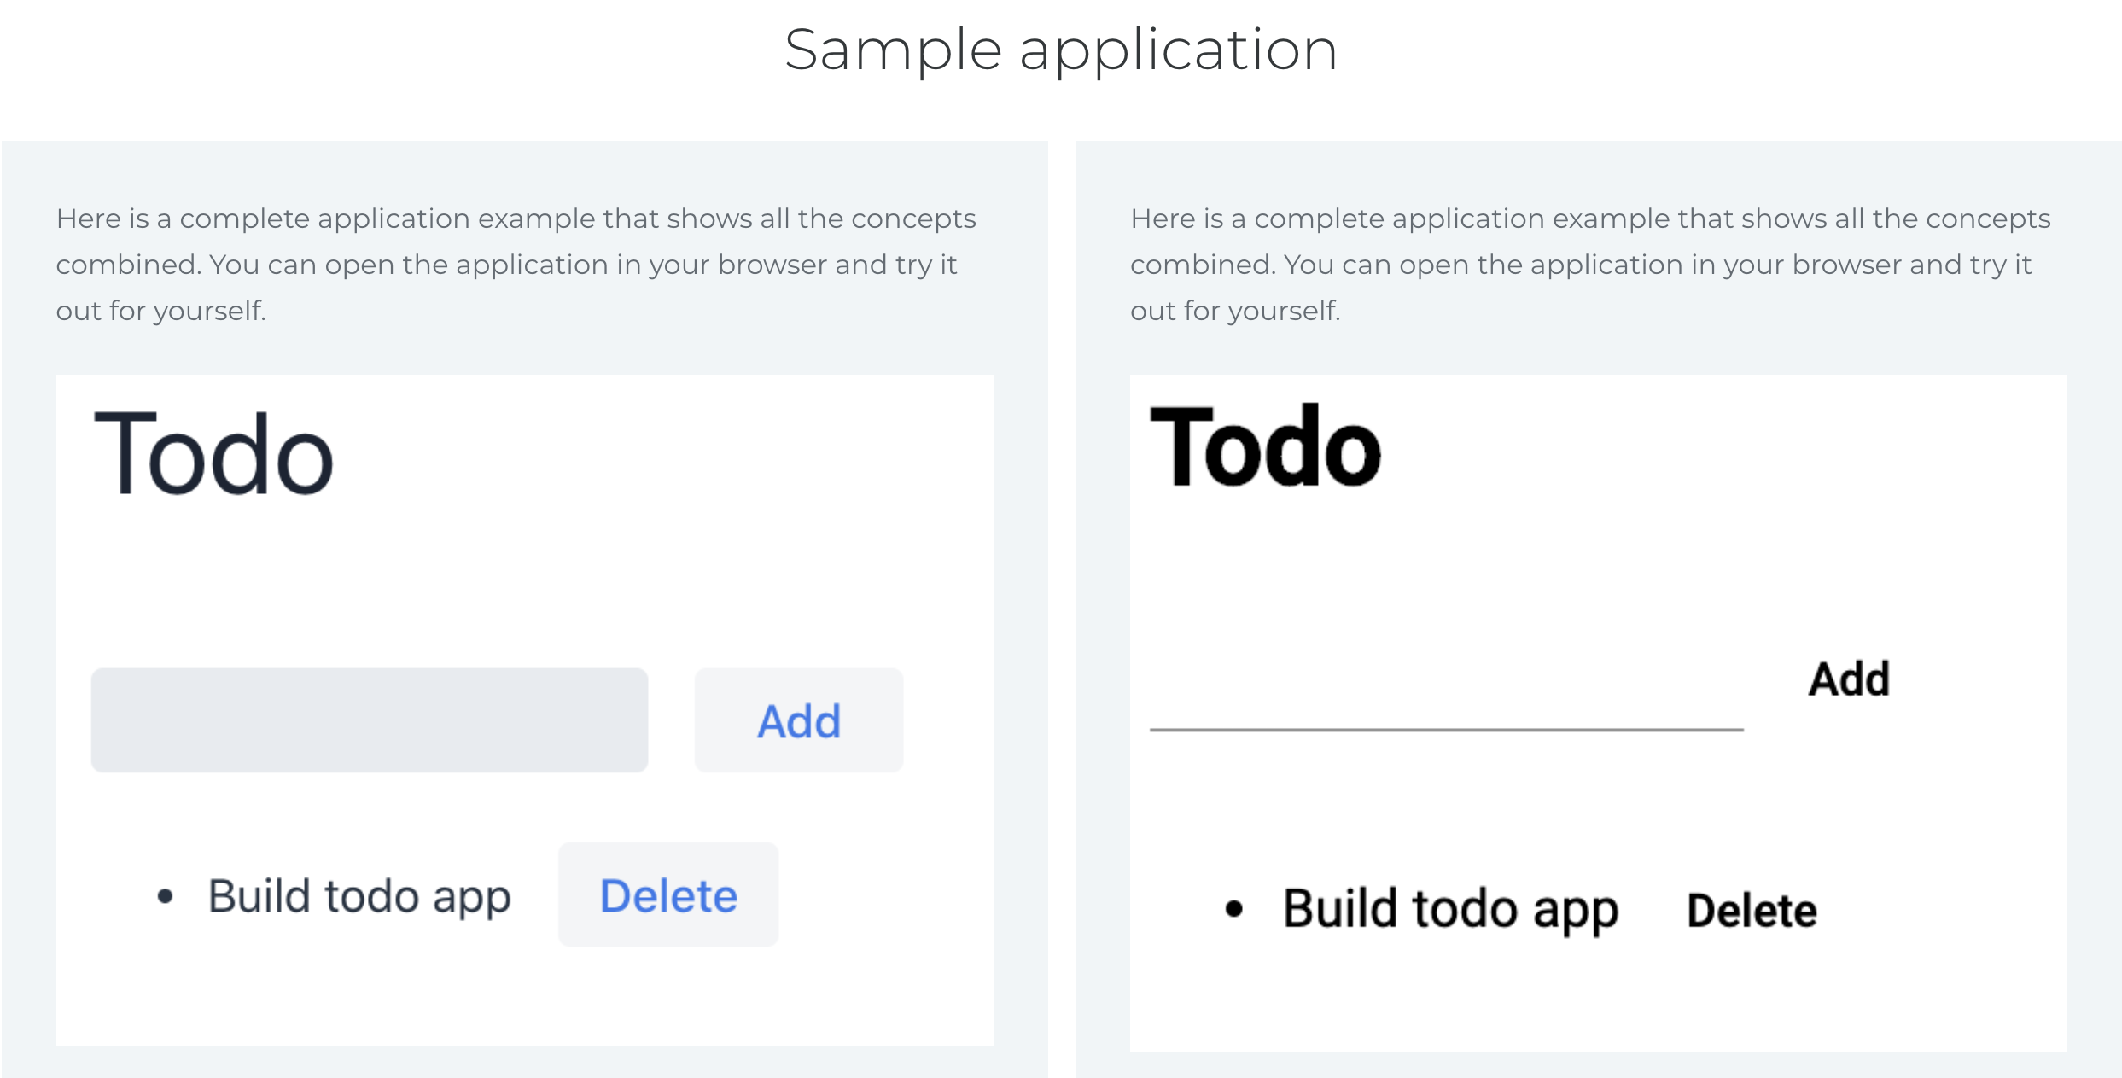Click the blue Add button on the left app
This screenshot has width=2122, height=1078.
pos(798,721)
